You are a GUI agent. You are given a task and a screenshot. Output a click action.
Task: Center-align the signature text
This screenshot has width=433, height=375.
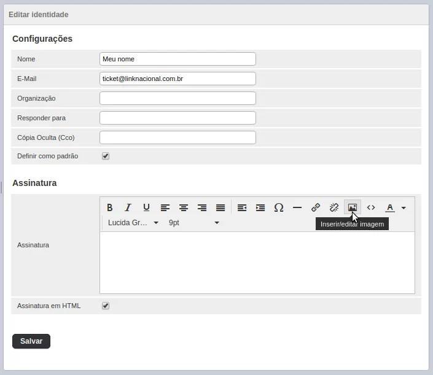pos(184,207)
